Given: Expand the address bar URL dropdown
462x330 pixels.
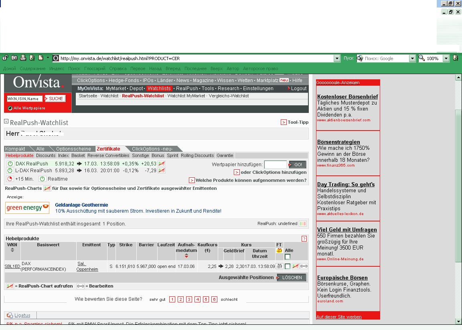Looking at the screenshot, I should [337, 58].
